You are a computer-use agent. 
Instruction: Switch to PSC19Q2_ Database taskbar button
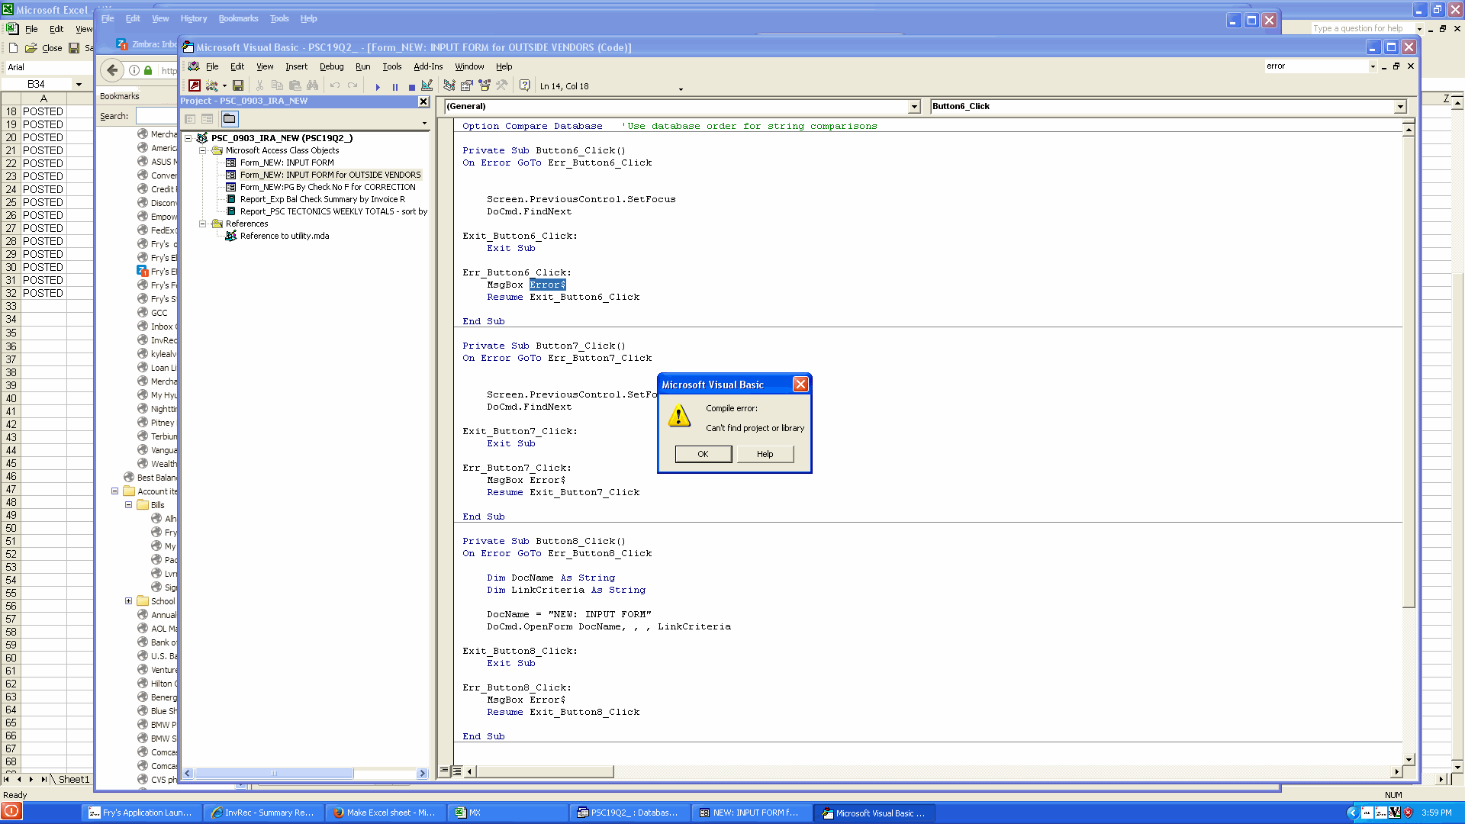[x=629, y=813]
